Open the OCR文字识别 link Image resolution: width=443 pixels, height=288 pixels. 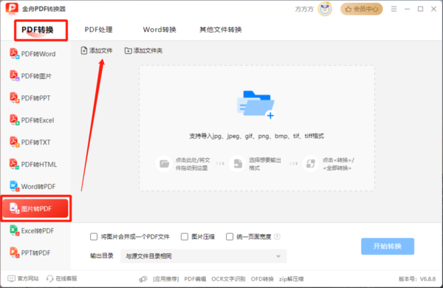[x=228, y=279]
